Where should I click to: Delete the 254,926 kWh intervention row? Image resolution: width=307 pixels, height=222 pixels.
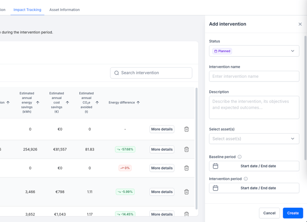(186, 149)
